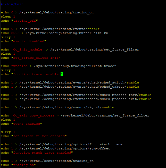The height and width of the screenshot is (168, 166).
Task: Click the string "function stack trace enabled"
Action: tap(42, 153)
